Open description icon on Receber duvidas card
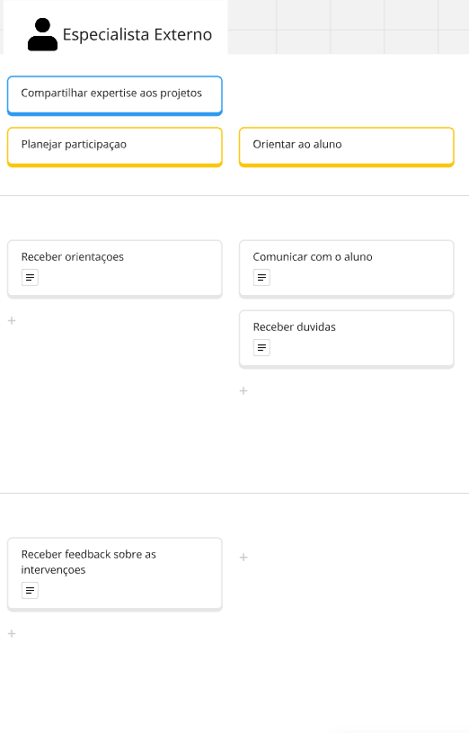 coord(261,348)
